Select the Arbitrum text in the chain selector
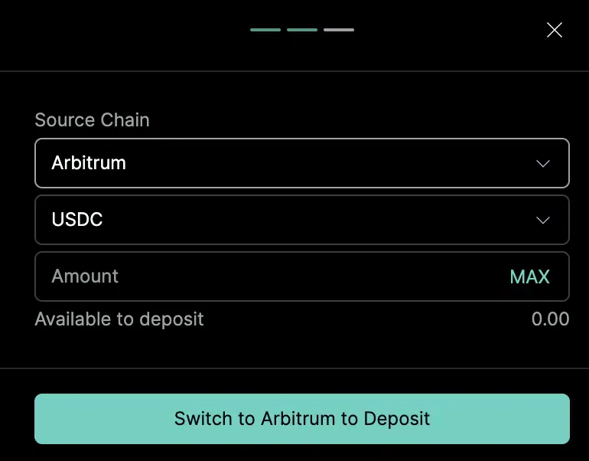The image size is (589, 461). (x=89, y=163)
